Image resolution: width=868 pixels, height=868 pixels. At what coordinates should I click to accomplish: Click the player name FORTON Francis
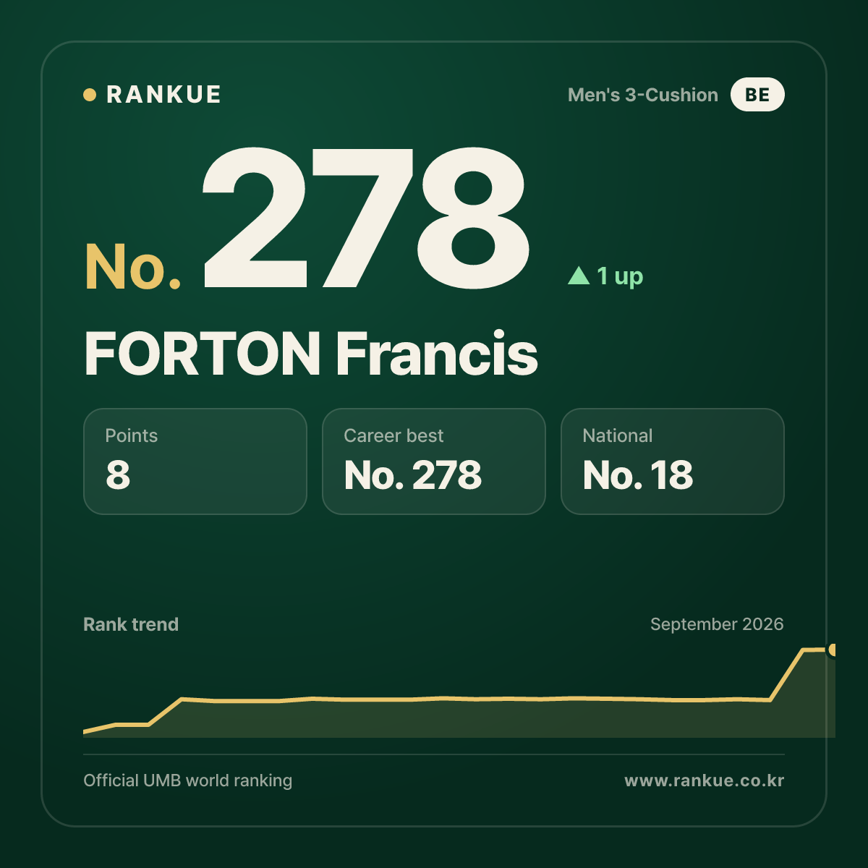click(x=311, y=354)
